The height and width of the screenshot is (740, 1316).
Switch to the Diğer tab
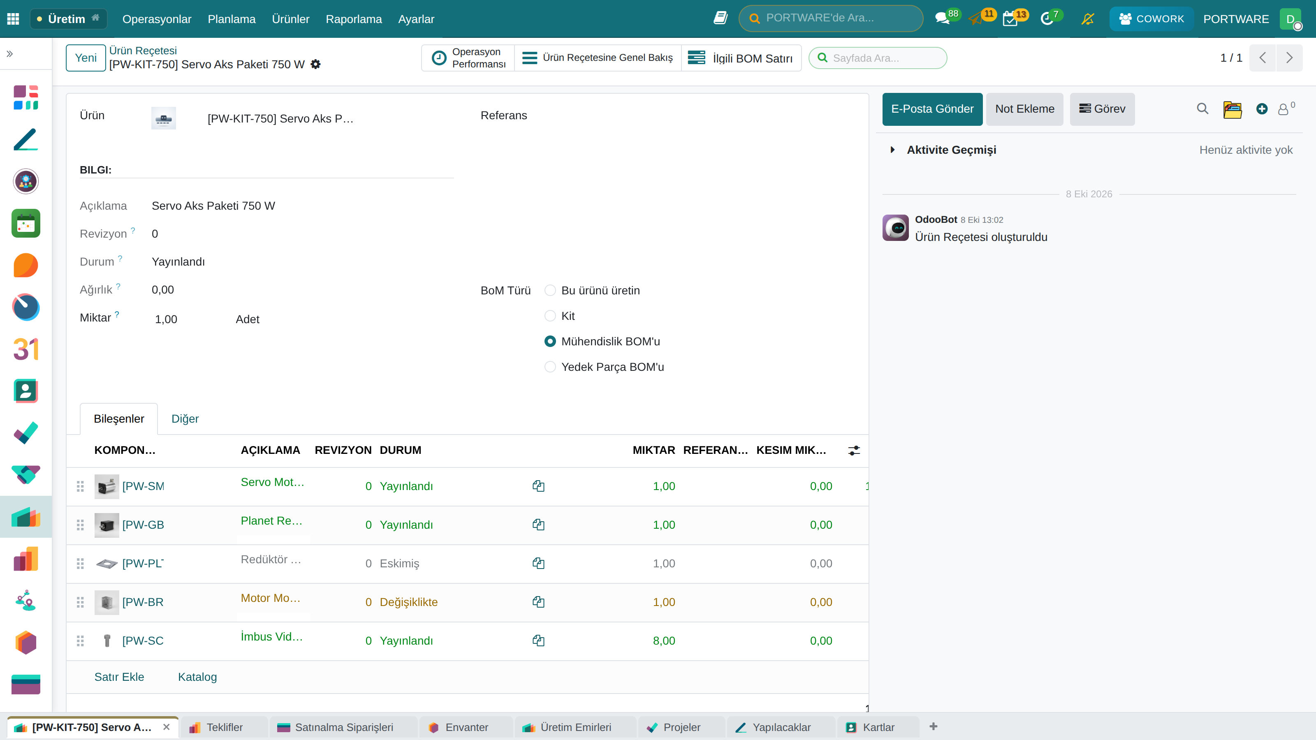185,419
